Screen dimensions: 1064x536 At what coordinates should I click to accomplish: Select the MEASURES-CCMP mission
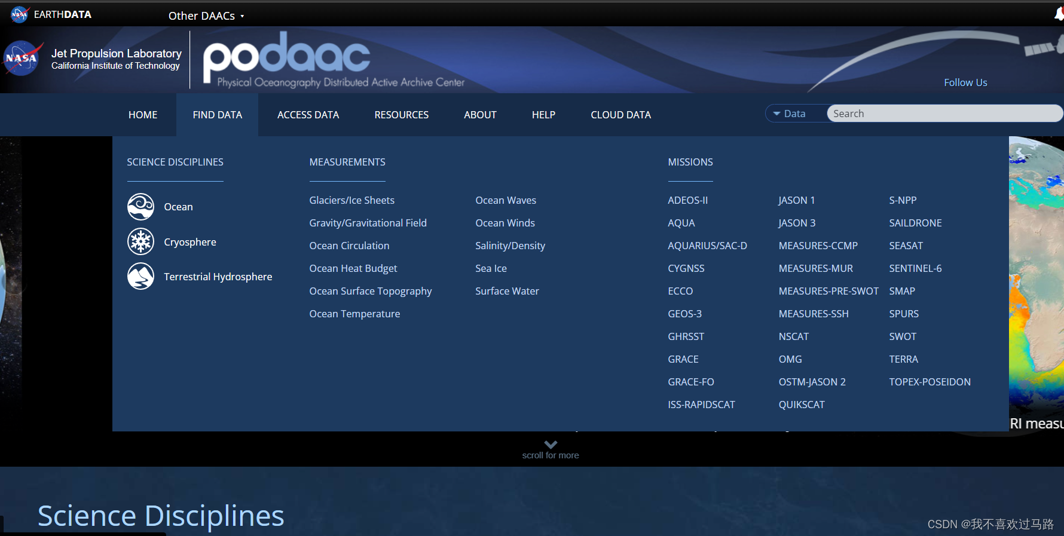tap(818, 246)
